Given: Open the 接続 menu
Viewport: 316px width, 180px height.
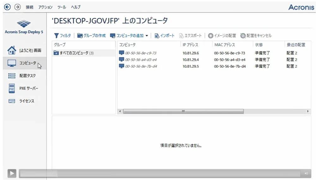Looking at the screenshot, I should tap(29, 7).
